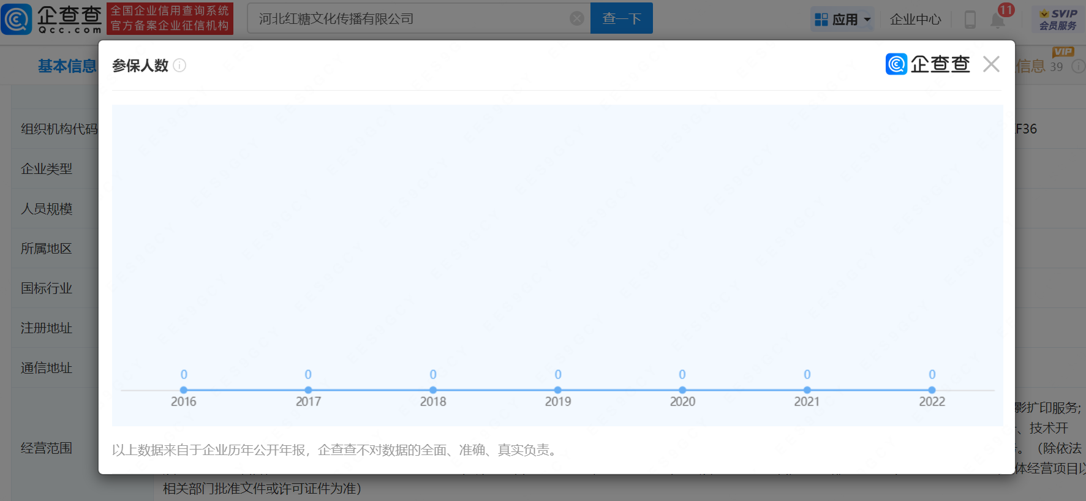Click the 注册地址 row label

click(47, 328)
